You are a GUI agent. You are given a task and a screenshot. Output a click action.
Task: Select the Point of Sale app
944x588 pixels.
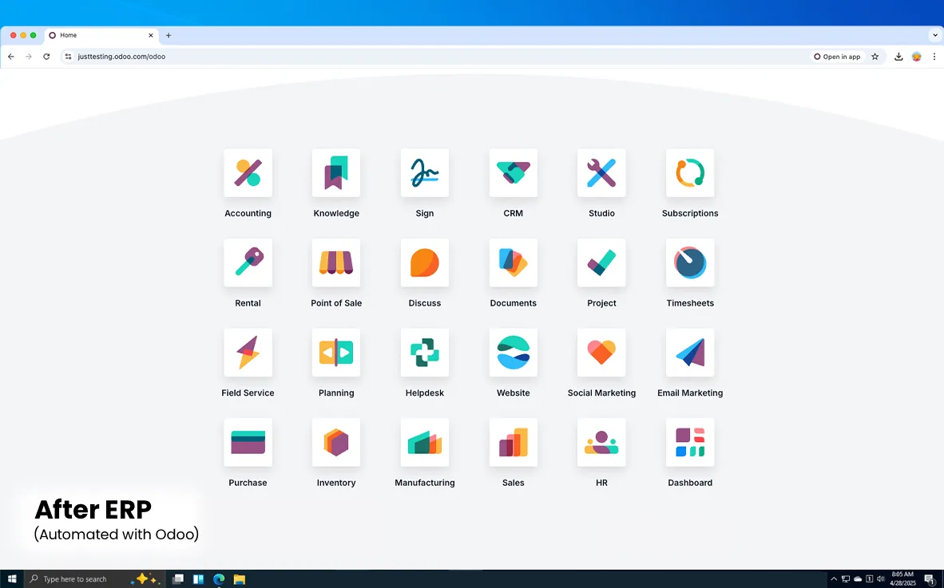click(x=336, y=262)
